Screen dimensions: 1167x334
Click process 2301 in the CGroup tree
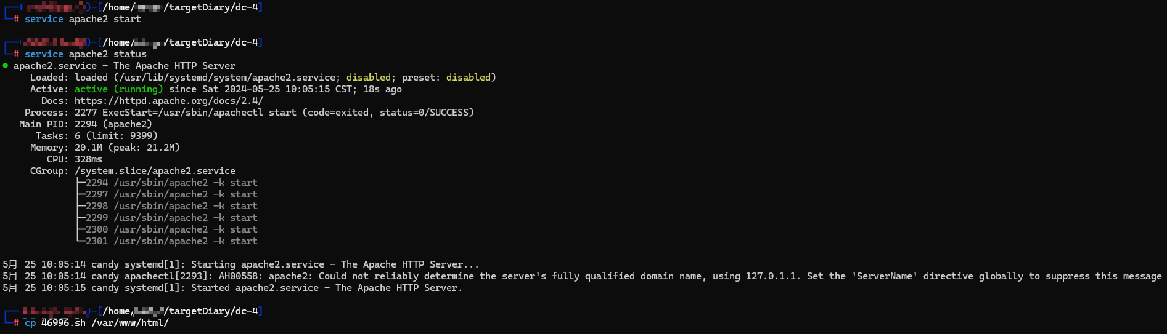96,241
